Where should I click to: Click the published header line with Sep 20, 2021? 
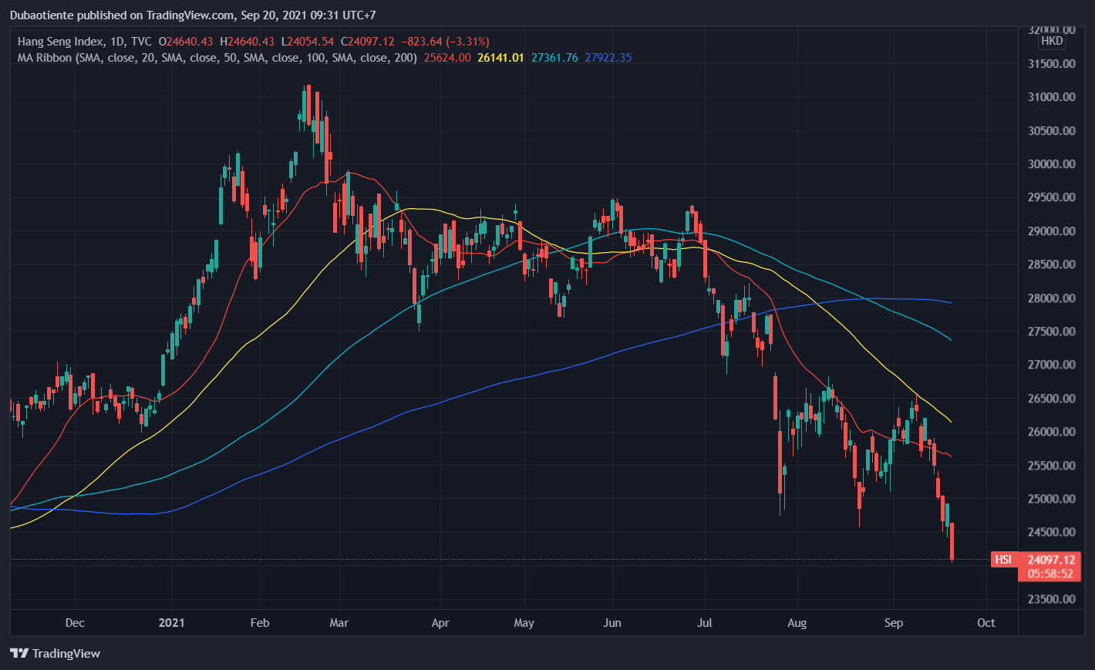pyautogui.click(x=193, y=15)
